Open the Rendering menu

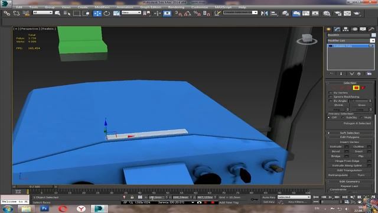(x=176, y=7)
